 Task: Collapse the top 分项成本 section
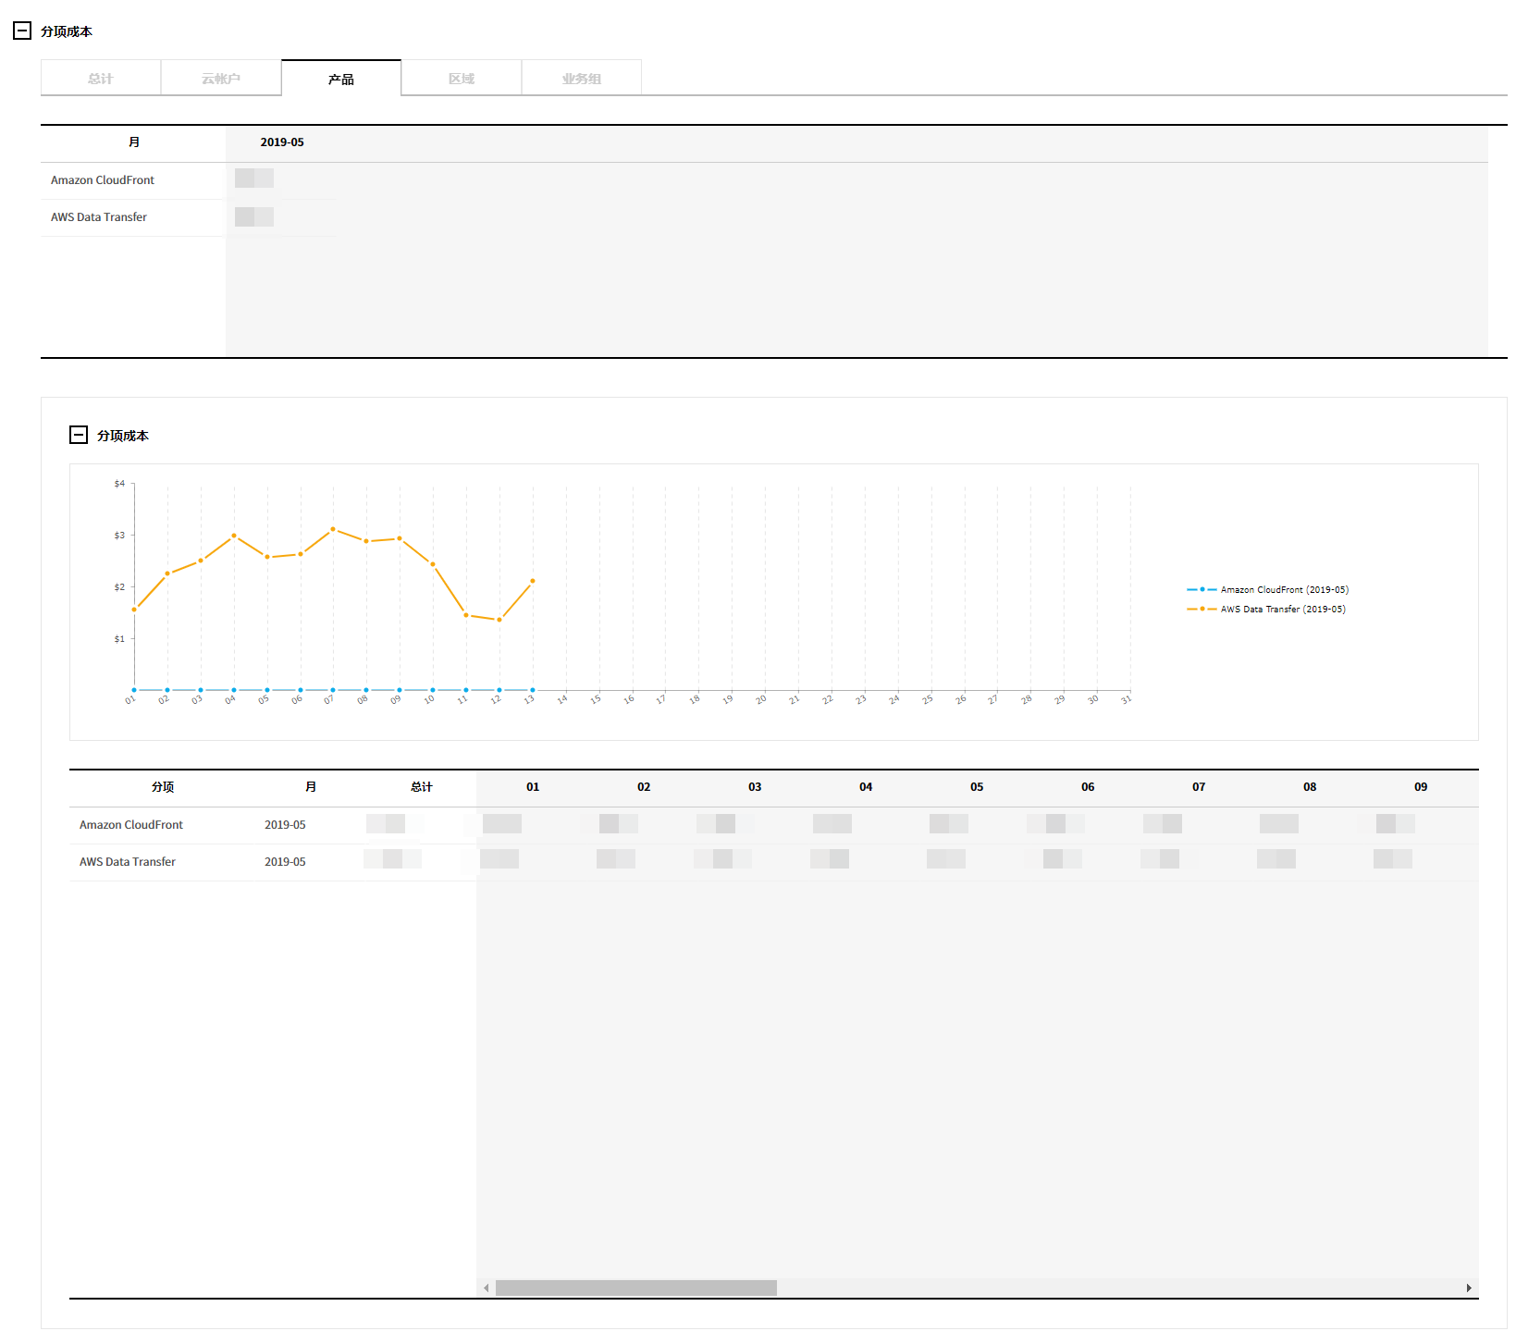(x=22, y=31)
